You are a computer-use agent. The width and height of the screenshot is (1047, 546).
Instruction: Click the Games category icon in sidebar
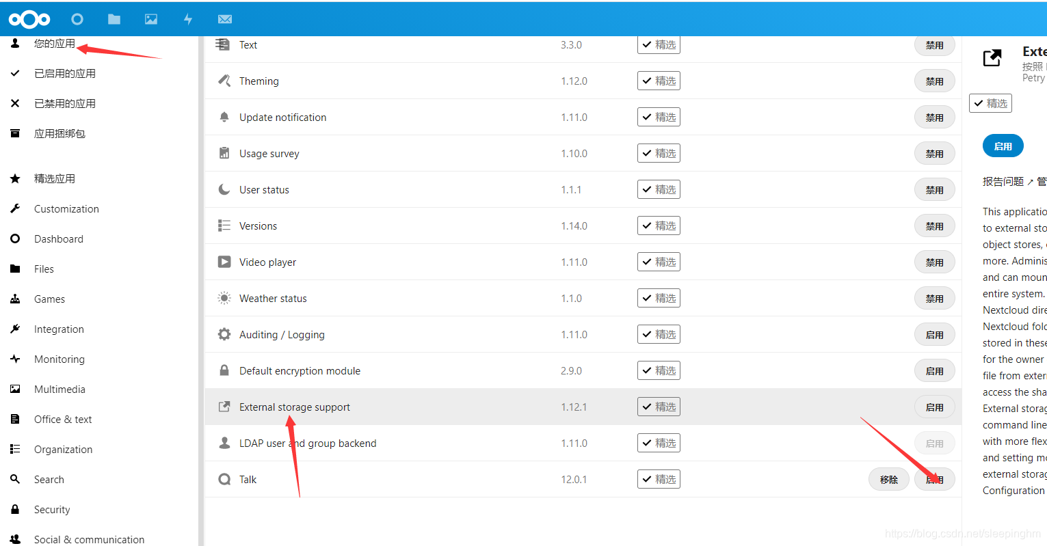pyautogui.click(x=15, y=299)
